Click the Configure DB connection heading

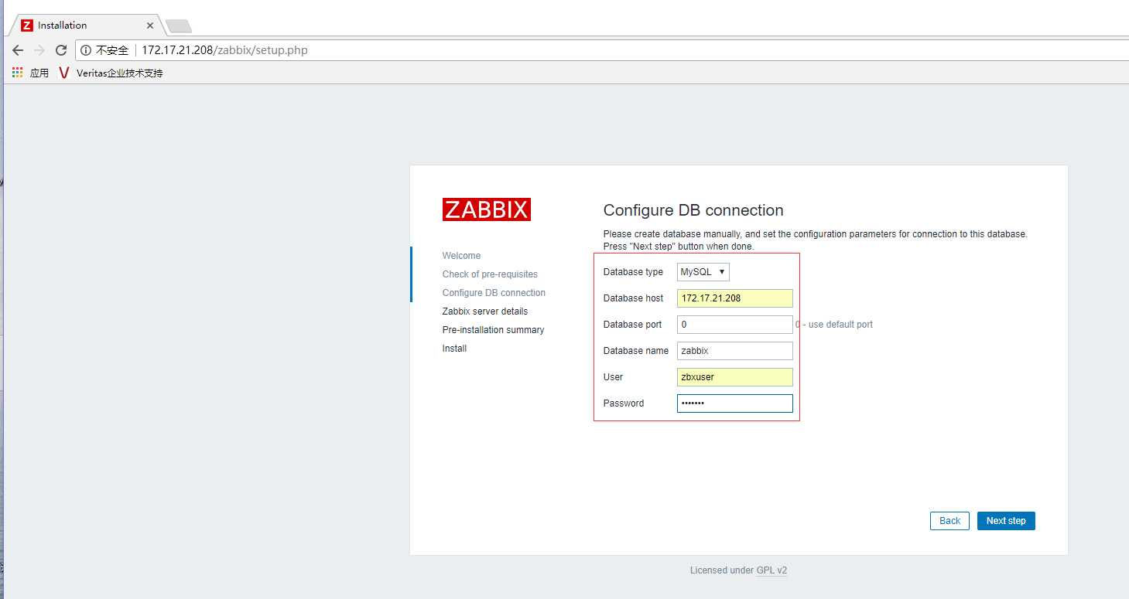[x=693, y=210]
